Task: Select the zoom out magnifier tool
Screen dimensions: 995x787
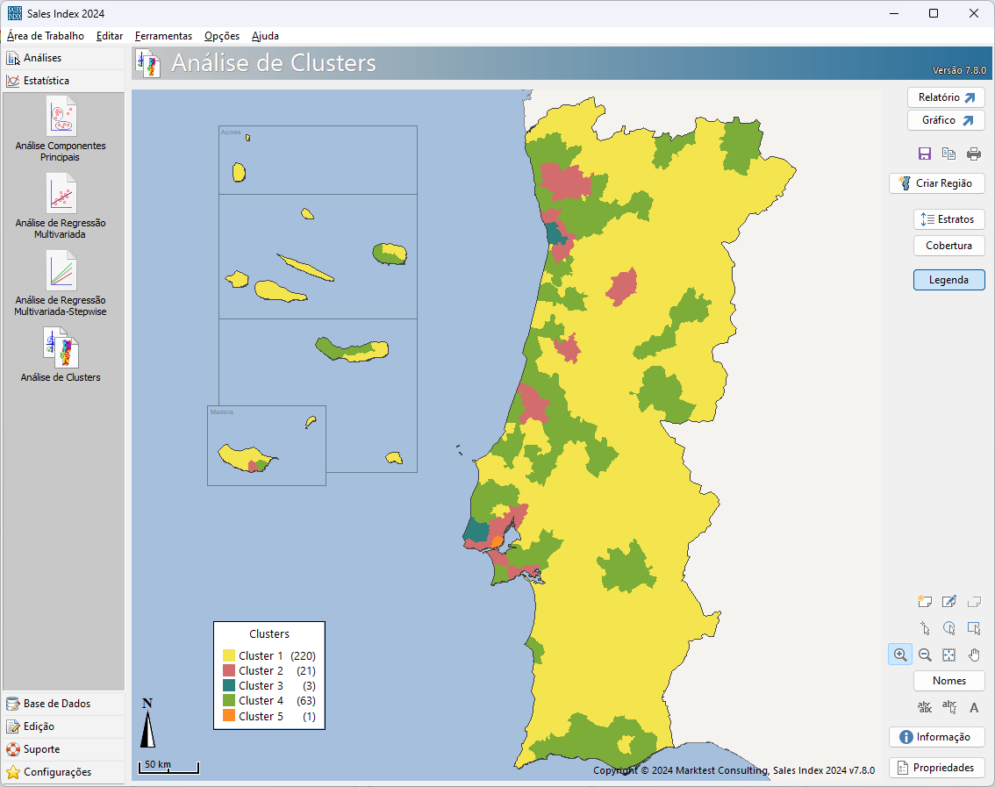Action: click(925, 655)
